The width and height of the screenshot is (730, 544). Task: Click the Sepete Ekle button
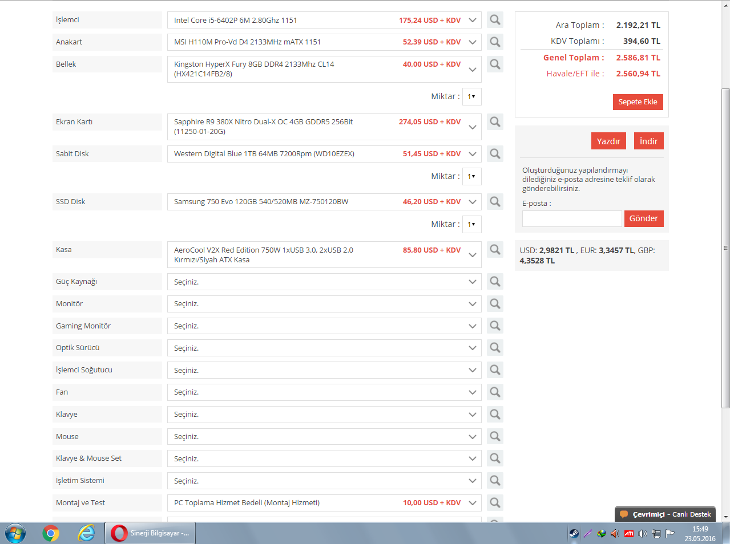pos(638,102)
